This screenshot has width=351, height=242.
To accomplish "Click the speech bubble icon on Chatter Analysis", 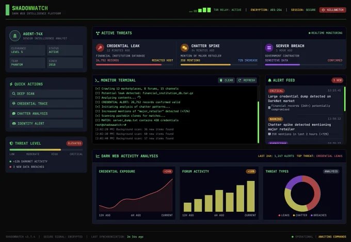I will point(14,114).
